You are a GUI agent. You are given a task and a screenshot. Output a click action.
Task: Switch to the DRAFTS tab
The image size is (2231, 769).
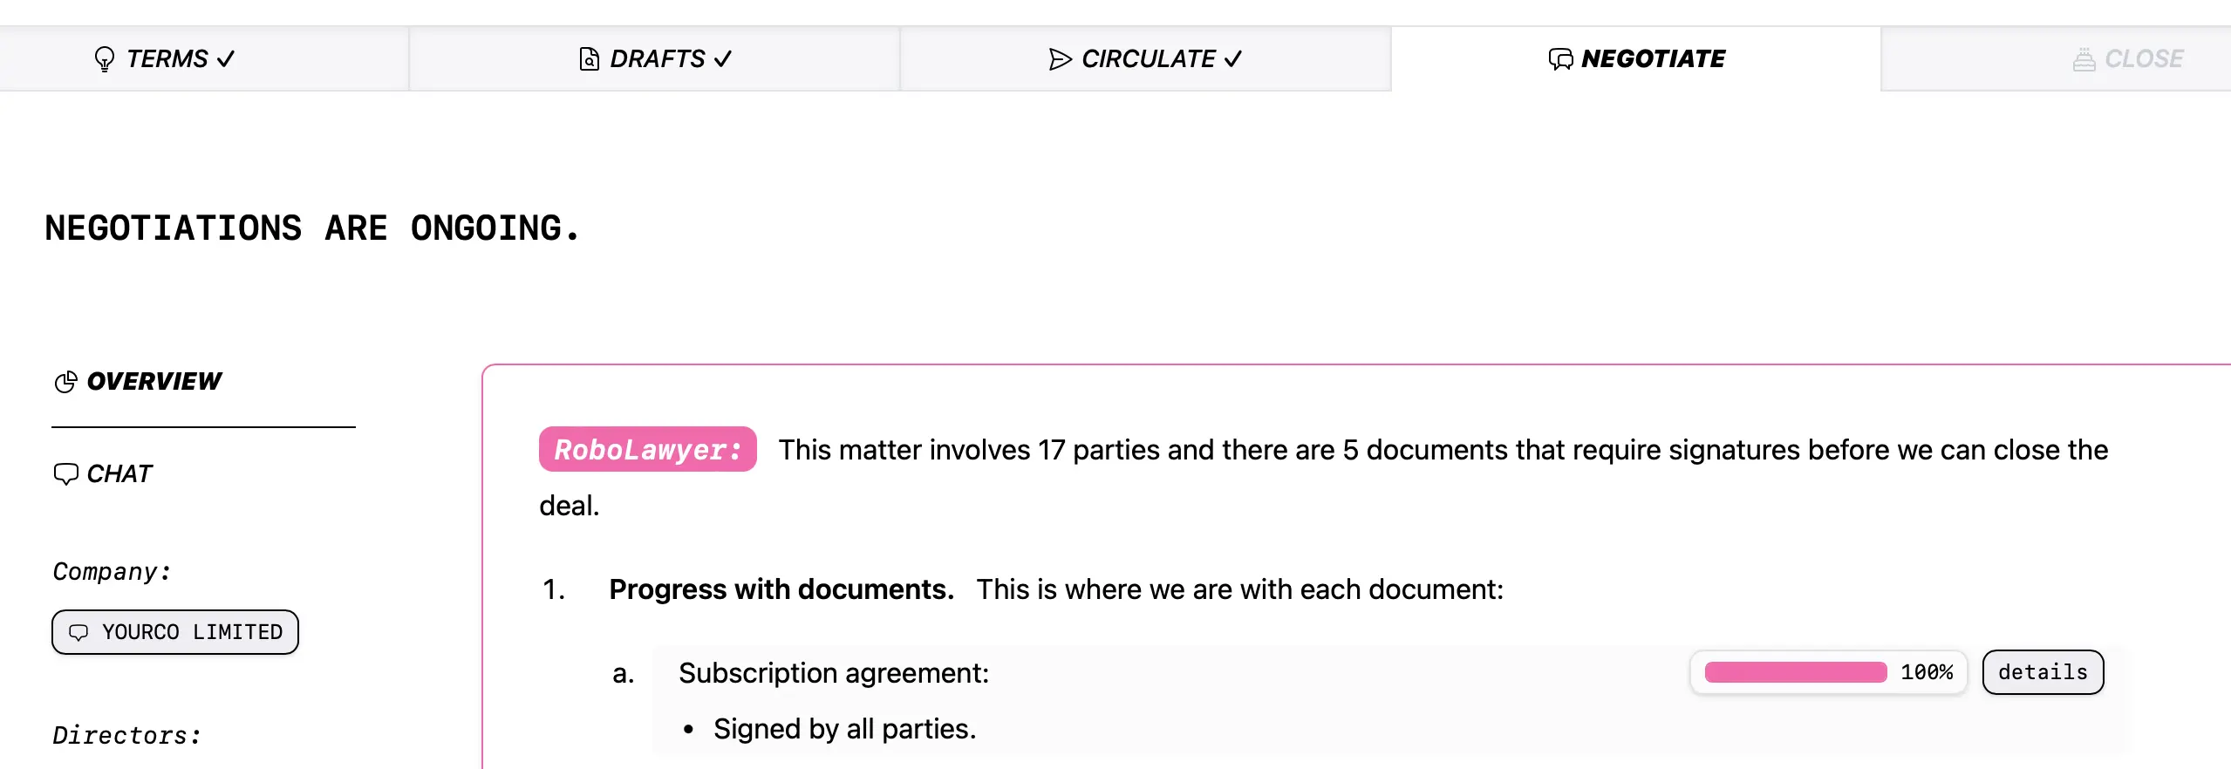(655, 58)
